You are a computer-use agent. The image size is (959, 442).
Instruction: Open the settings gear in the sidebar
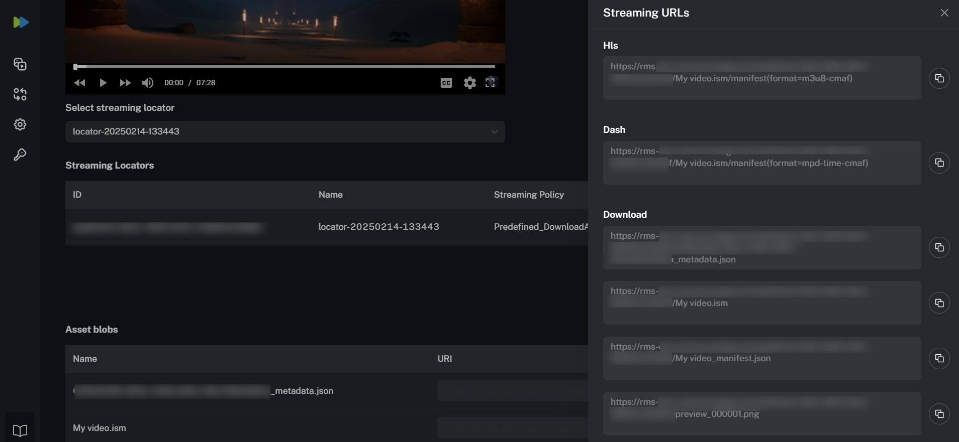[20, 124]
